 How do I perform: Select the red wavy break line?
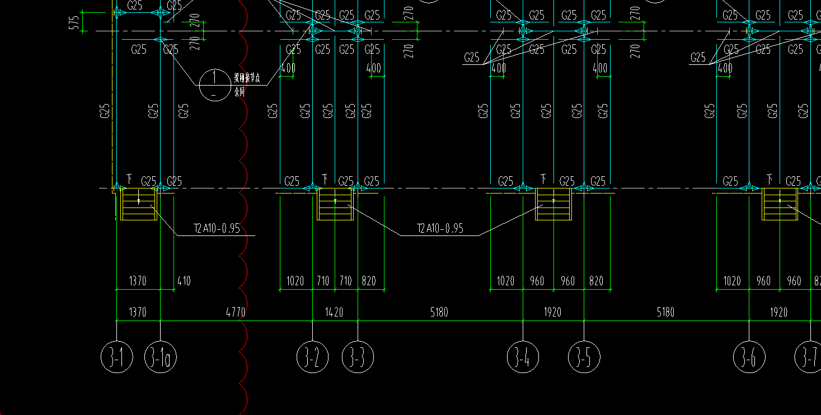(x=242, y=207)
